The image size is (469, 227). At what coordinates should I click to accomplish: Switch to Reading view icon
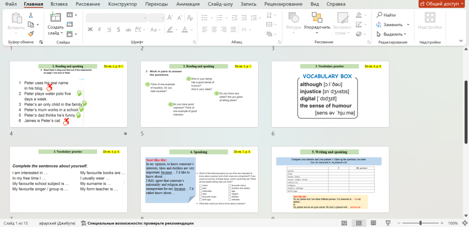(373, 223)
